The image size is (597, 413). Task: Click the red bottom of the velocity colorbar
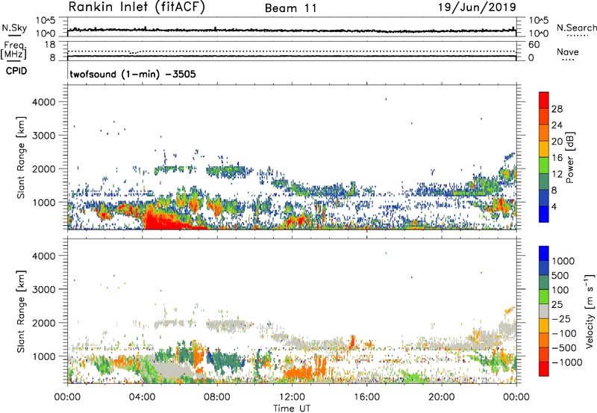point(544,369)
